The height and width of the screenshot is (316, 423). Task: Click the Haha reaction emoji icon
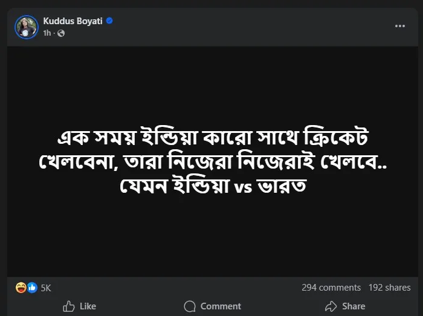click(20, 288)
